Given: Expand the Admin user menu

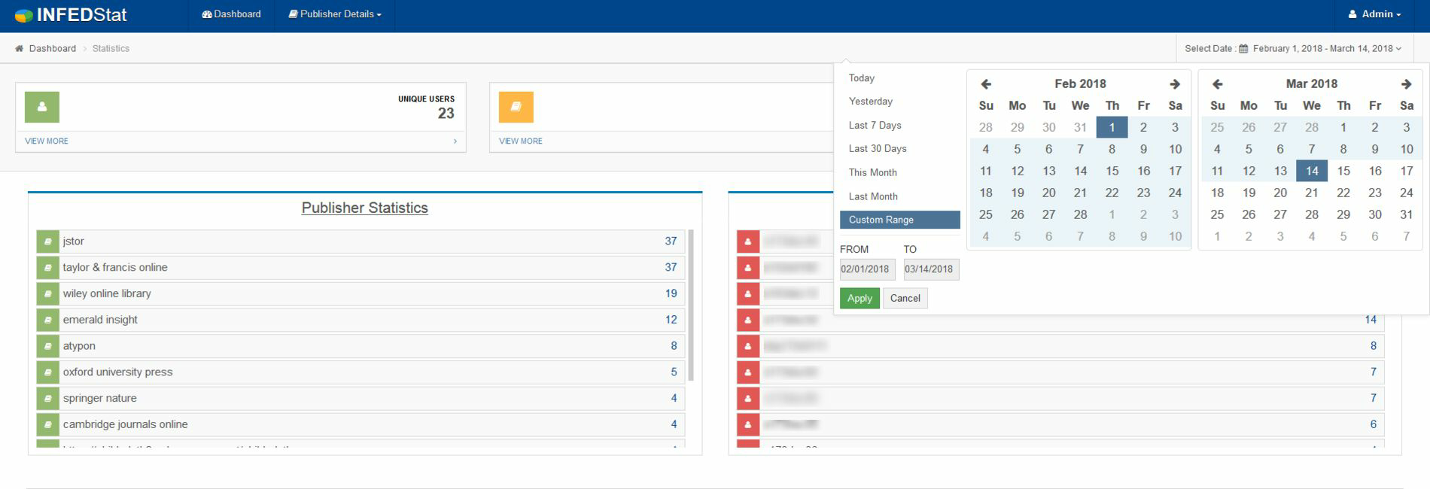Looking at the screenshot, I should 1374,14.
